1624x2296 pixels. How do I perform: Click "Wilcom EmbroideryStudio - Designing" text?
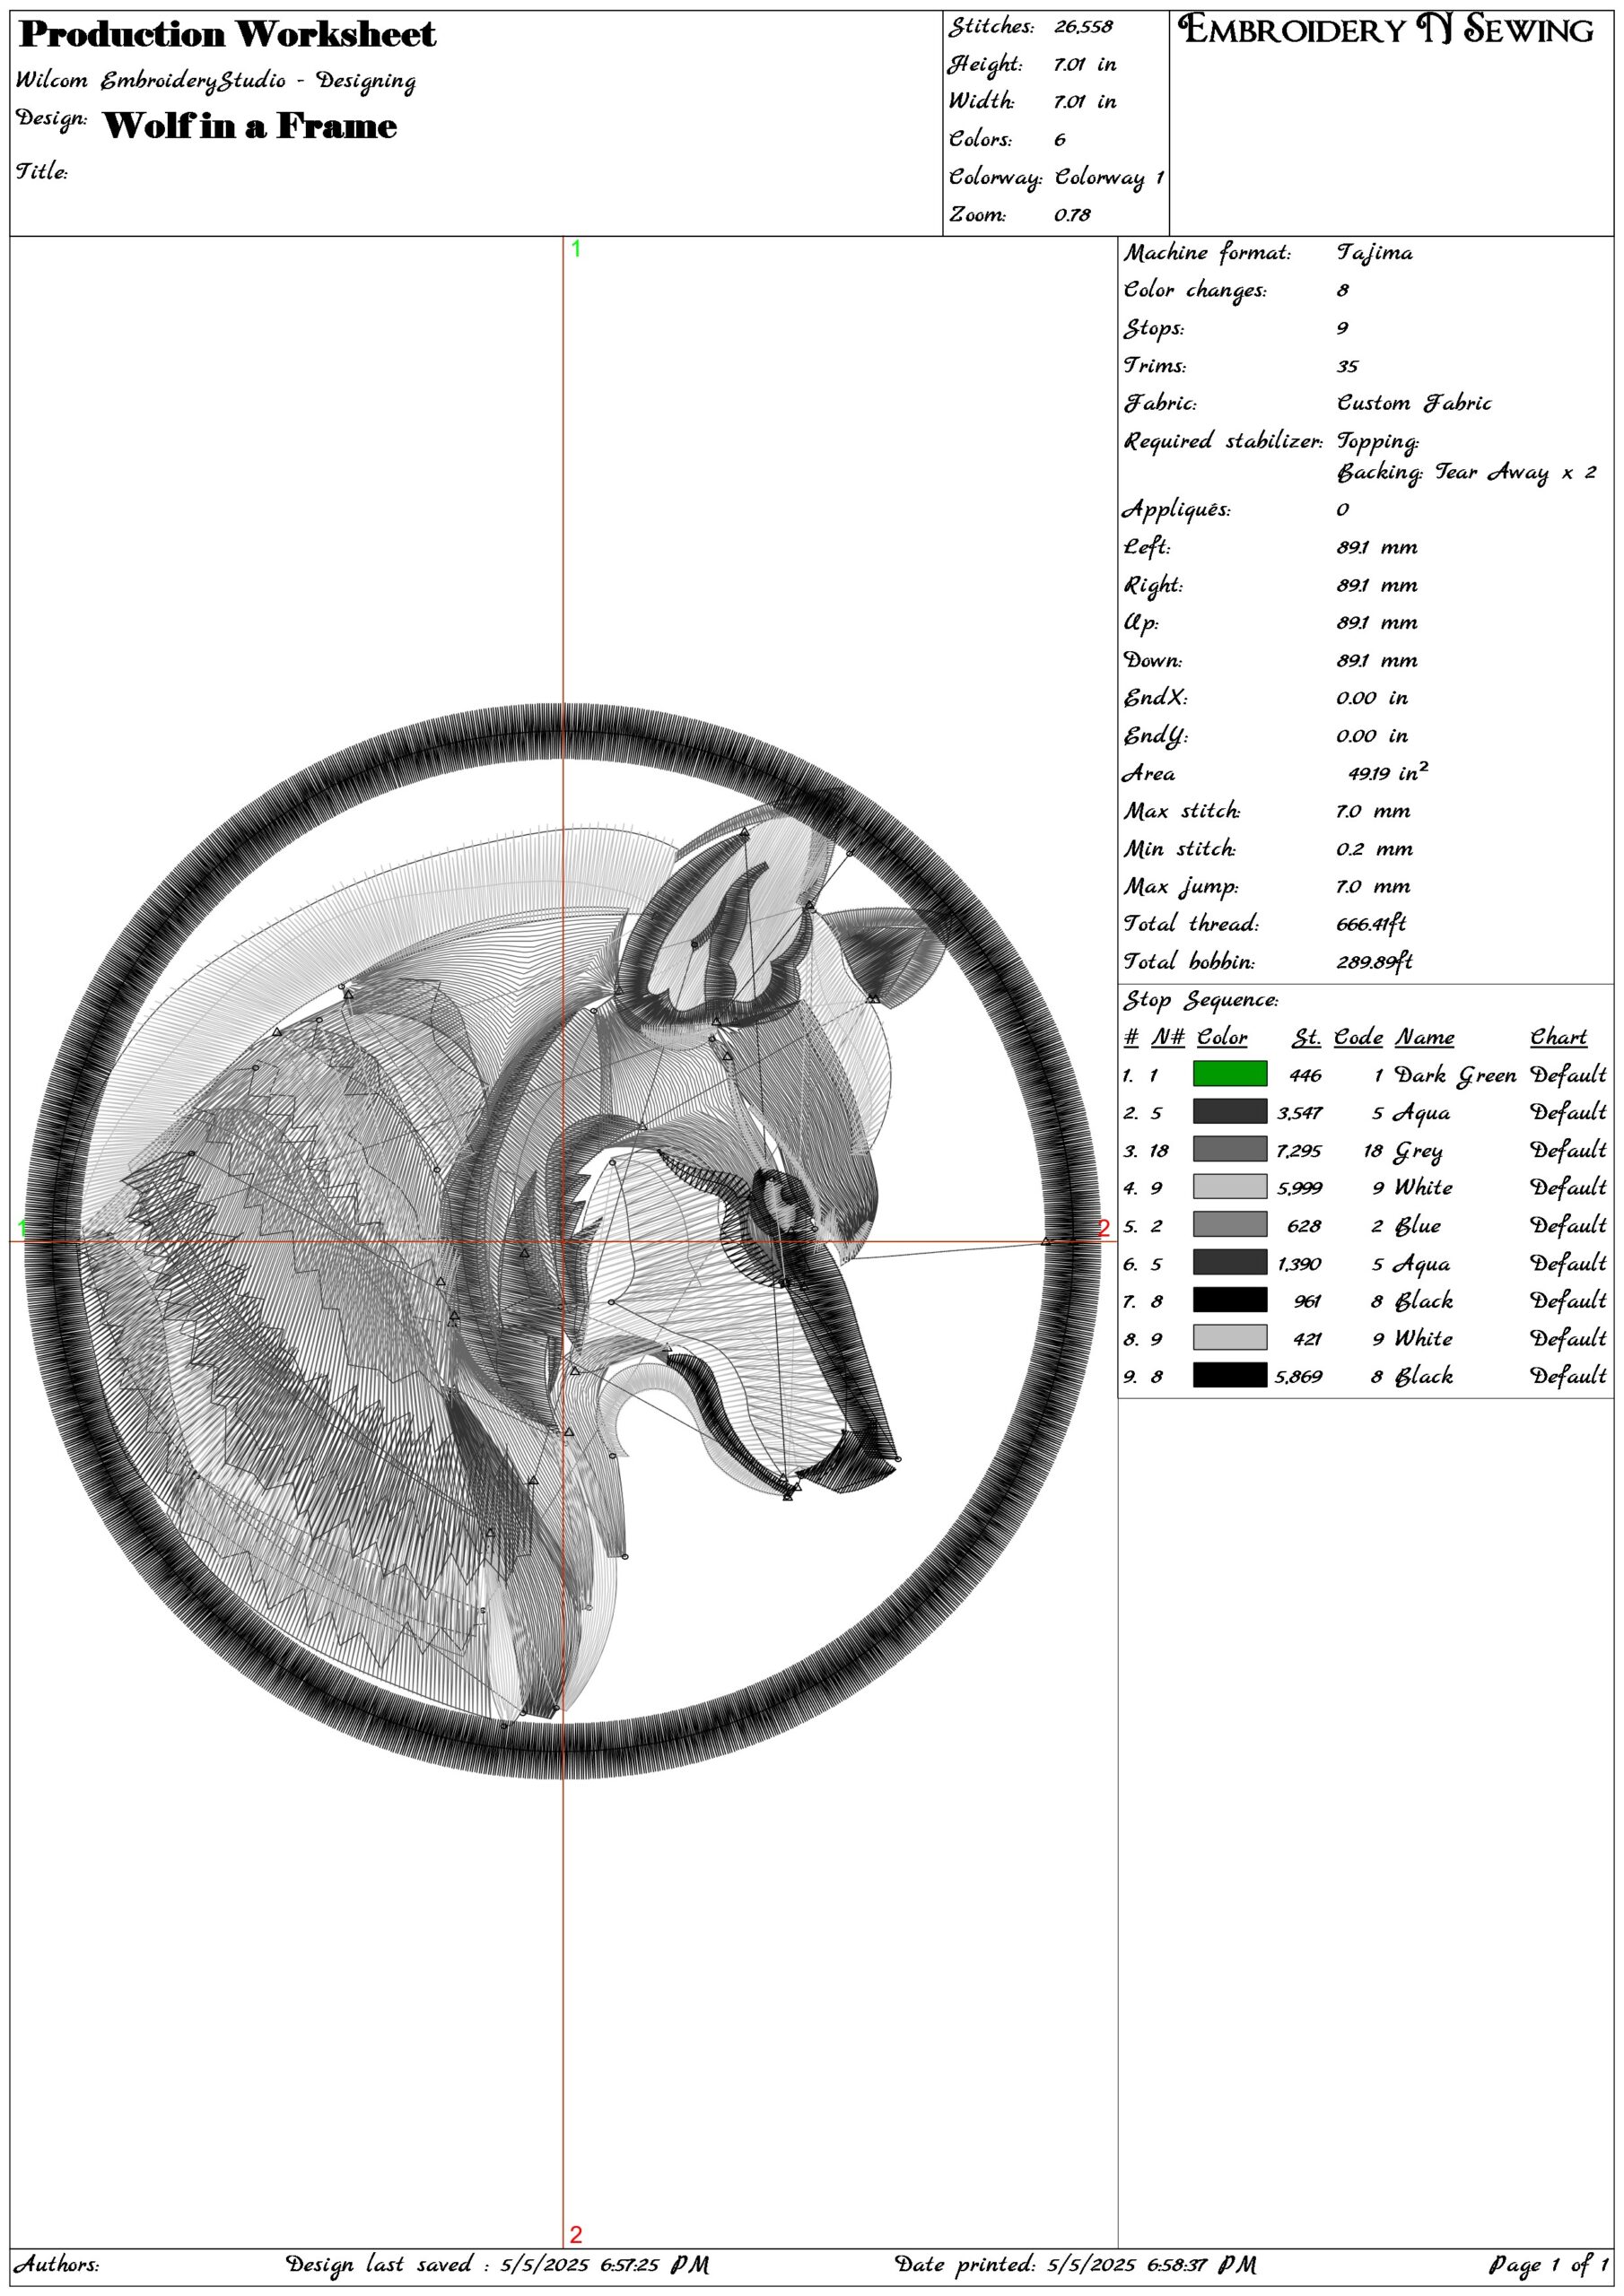point(215,81)
